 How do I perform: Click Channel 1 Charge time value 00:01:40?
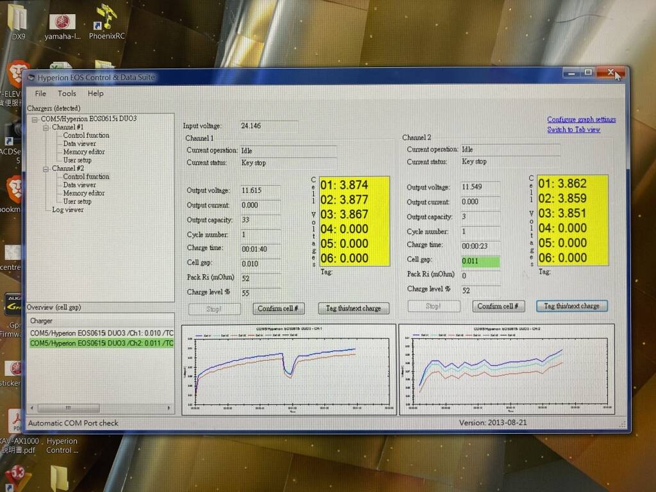pos(260,249)
